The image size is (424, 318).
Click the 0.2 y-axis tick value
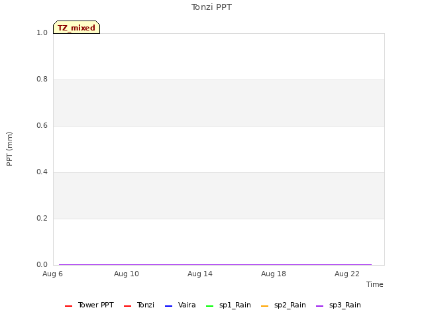click(42, 218)
